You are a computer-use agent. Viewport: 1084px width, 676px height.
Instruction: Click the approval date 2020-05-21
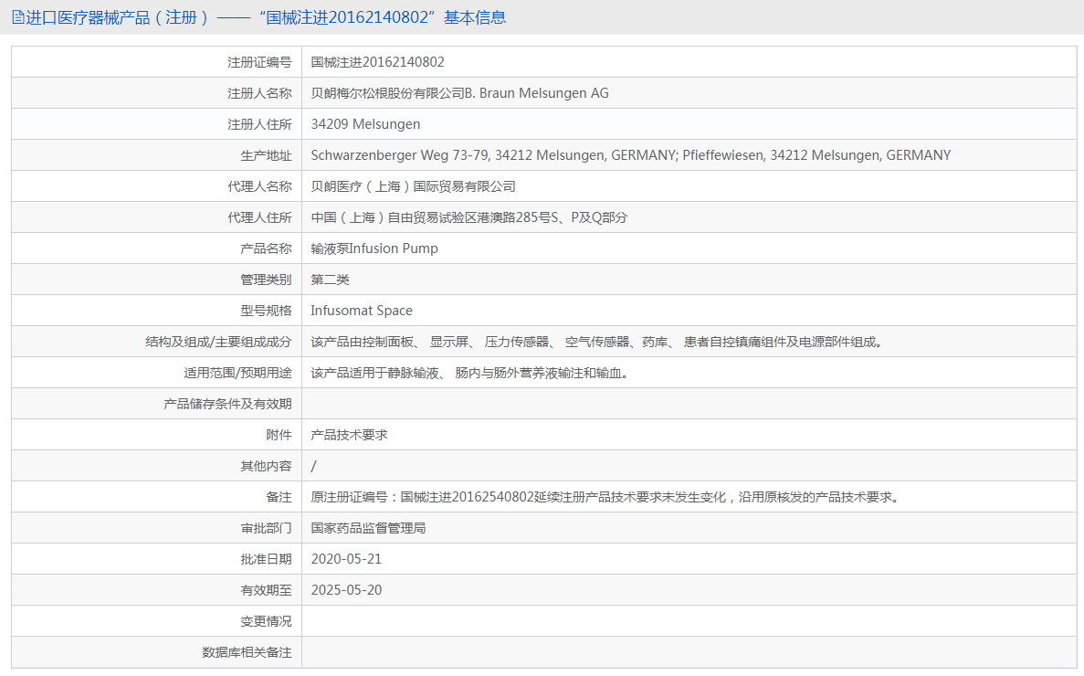346,559
